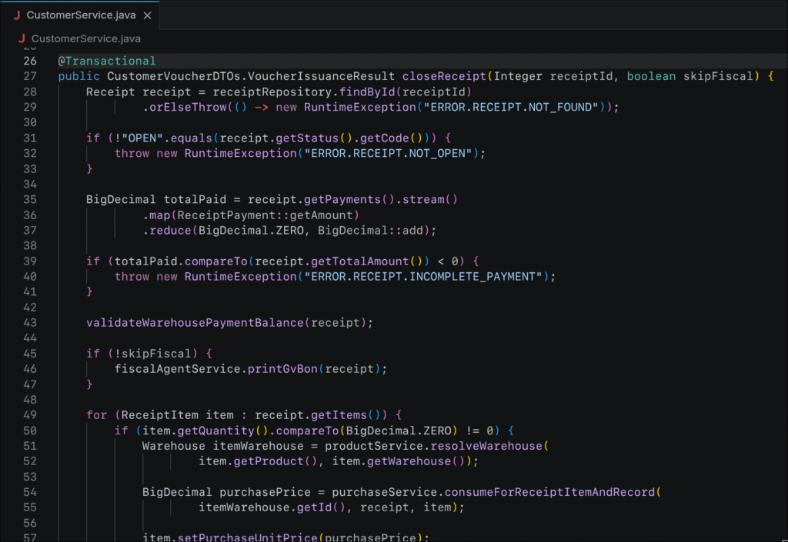Image resolution: width=788 pixels, height=542 pixels.
Task: Click the resolveWarehouse method call
Action: point(486,446)
